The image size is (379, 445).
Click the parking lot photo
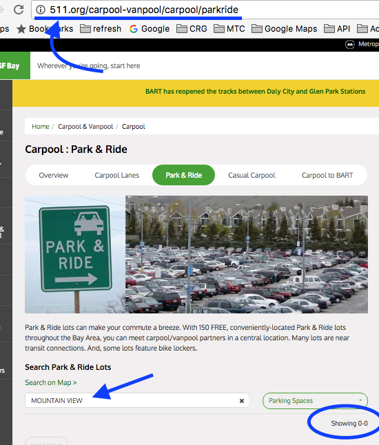click(247, 254)
